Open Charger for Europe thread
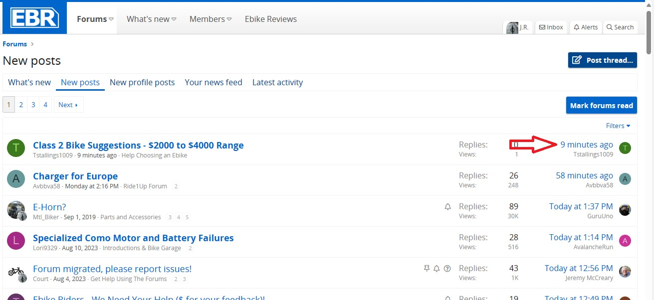This screenshot has height=300, width=654. click(75, 176)
